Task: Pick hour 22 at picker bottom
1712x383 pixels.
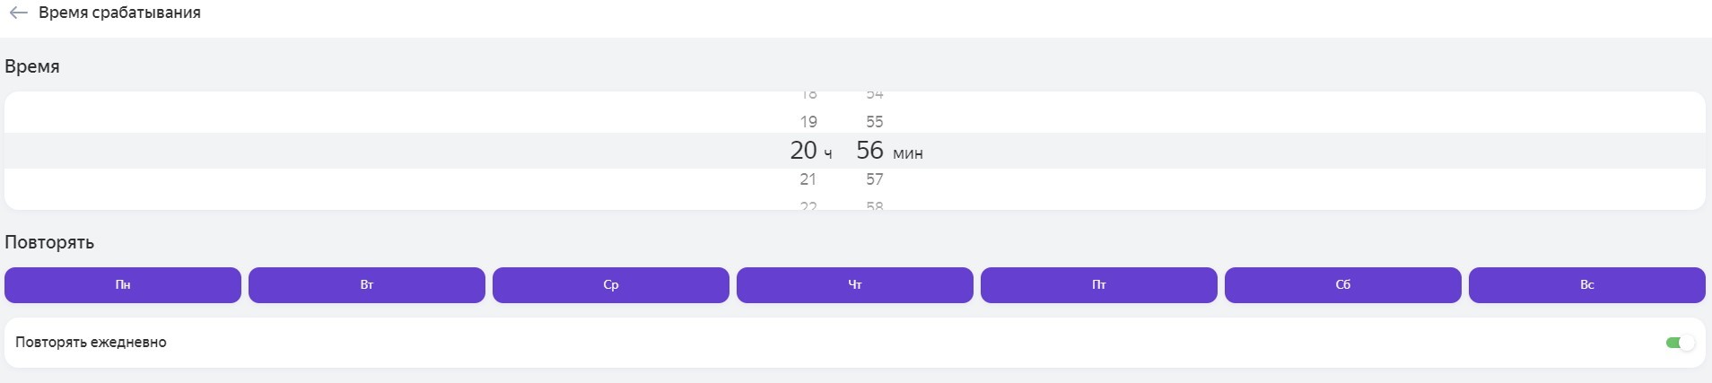Action: point(808,205)
